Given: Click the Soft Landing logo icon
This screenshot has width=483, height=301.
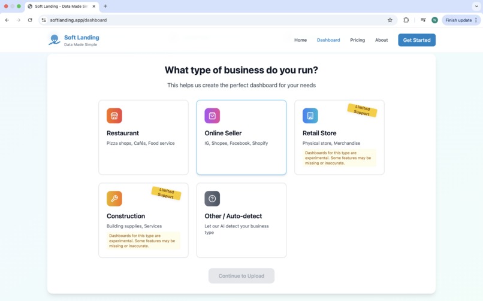Looking at the screenshot, I should [x=55, y=40].
